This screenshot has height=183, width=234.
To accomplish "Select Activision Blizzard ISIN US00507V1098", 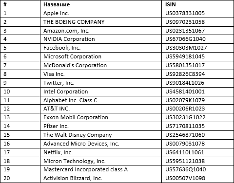I will pos(185,178).
